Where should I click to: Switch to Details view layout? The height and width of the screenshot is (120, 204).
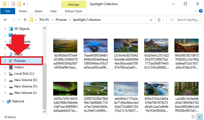(x=194, y=117)
